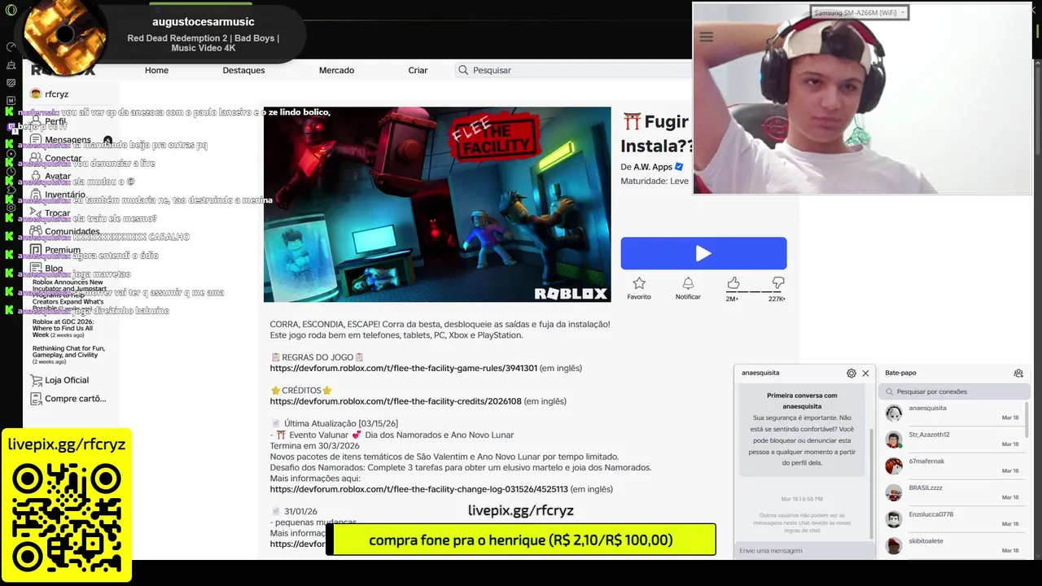Go to Home tab
The width and height of the screenshot is (1042, 586).
pos(156,70)
